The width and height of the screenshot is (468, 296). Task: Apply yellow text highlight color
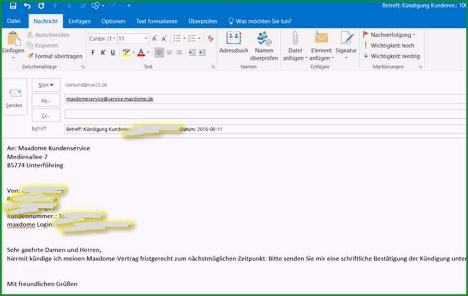(x=126, y=52)
